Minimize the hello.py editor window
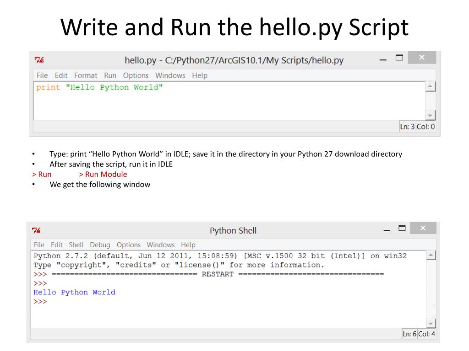The image size is (469, 351). point(383,60)
